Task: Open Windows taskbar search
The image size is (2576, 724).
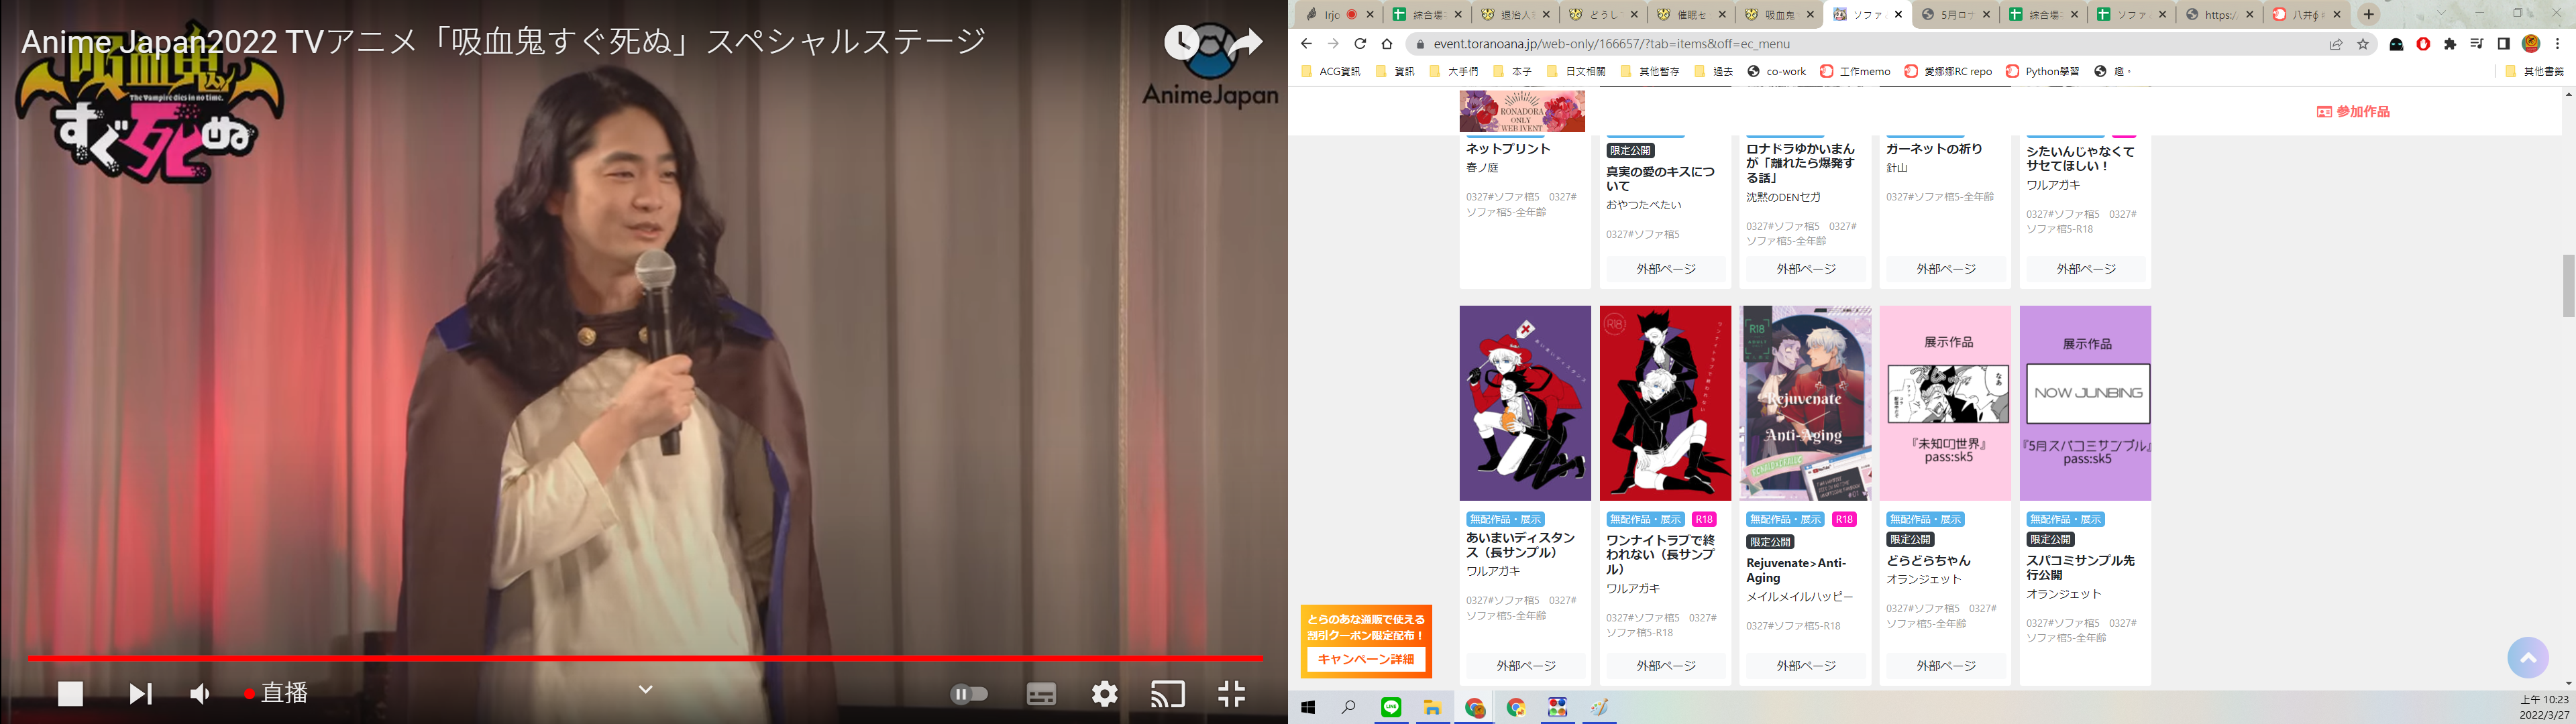Action: 1349,708
